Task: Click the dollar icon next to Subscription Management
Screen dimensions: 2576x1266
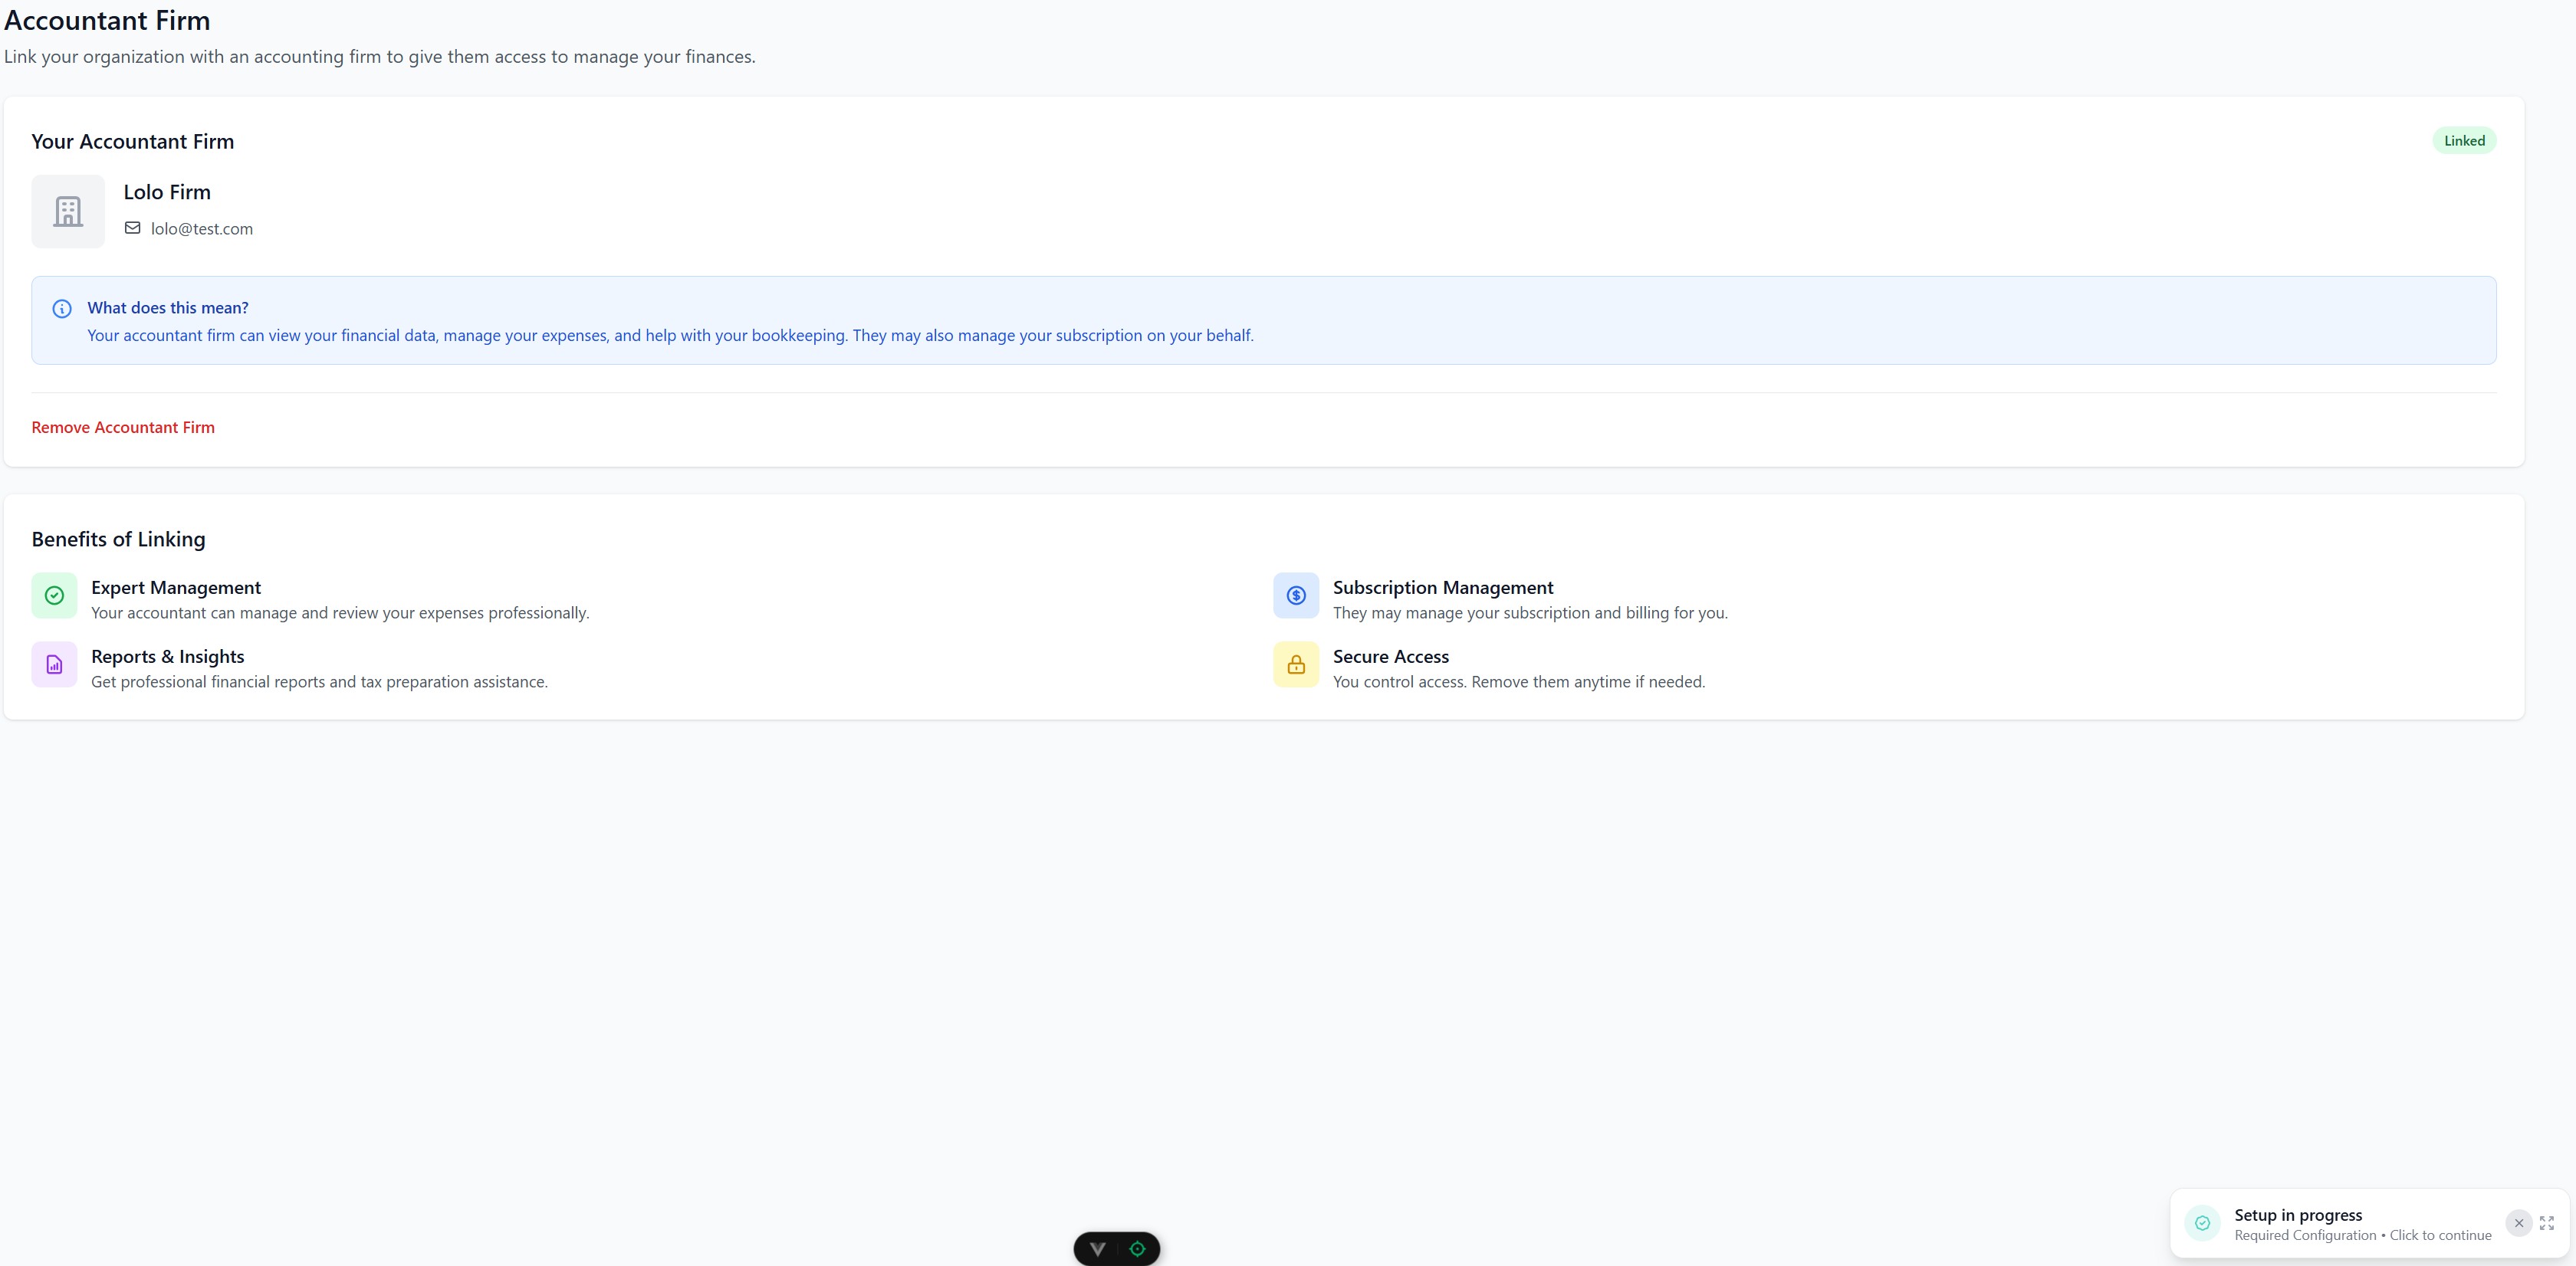Action: pos(1295,595)
